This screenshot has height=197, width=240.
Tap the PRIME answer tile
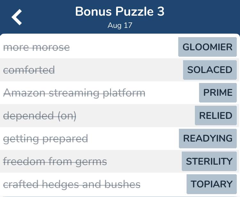click(218, 93)
